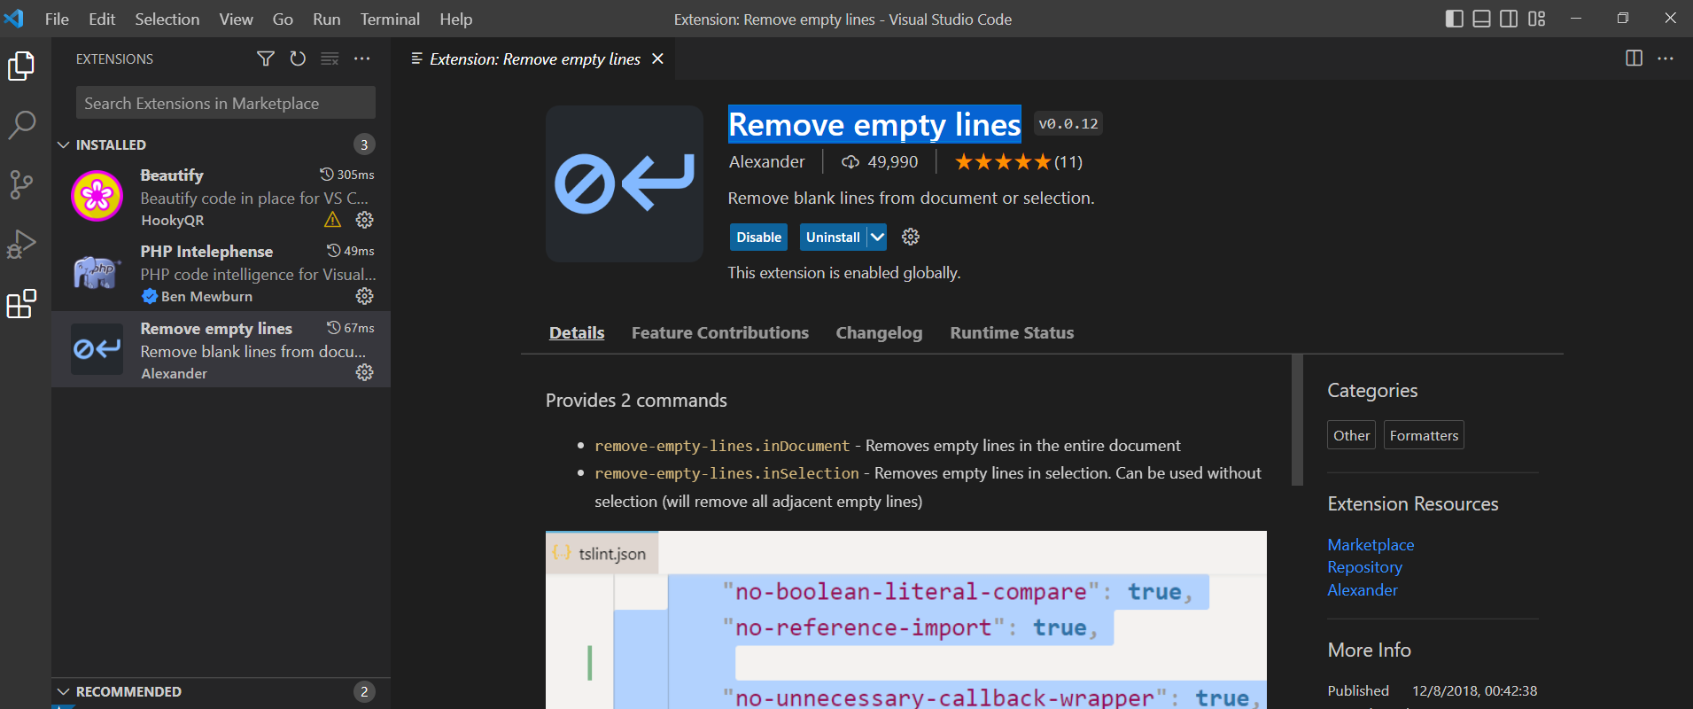Click the filter extensions funnel icon
This screenshot has height=709, width=1693.
pos(266,58)
